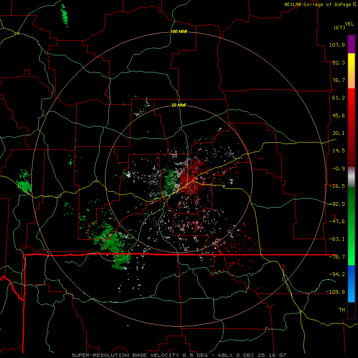Click the -109.8 legend value
Viewport: 358px width, 358px height.
pos(335,292)
